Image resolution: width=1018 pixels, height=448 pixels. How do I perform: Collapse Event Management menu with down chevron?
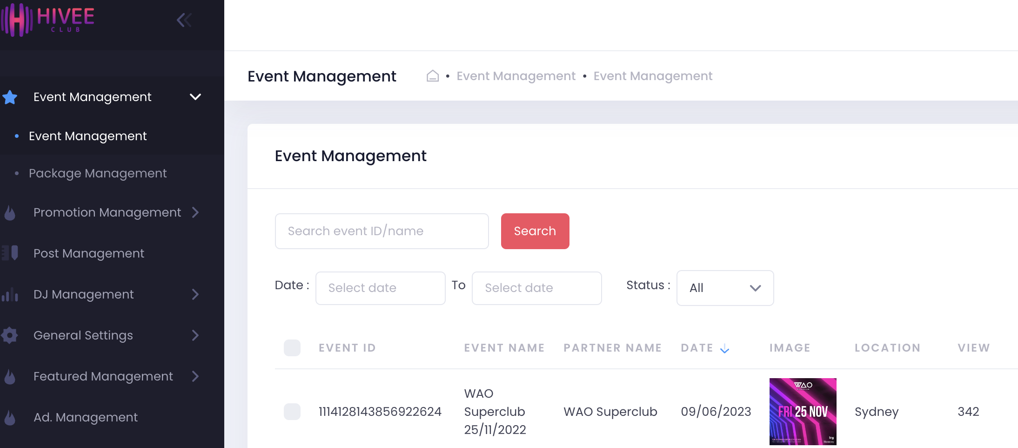click(195, 97)
